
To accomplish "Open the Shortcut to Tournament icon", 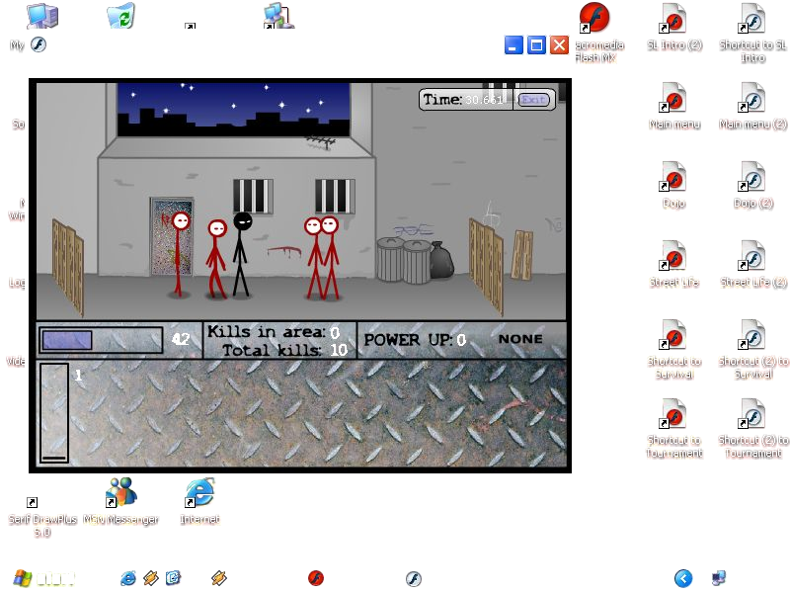I will 674,428.
